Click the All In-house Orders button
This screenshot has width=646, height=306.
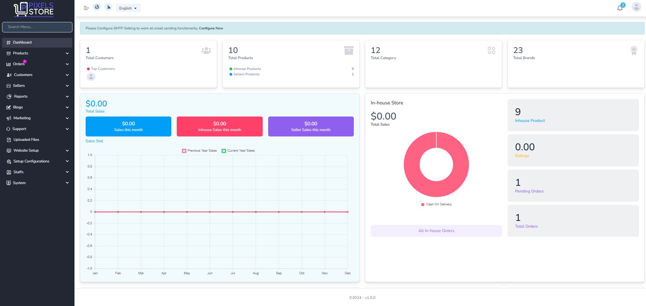pyautogui.click(x=436, y=231)
